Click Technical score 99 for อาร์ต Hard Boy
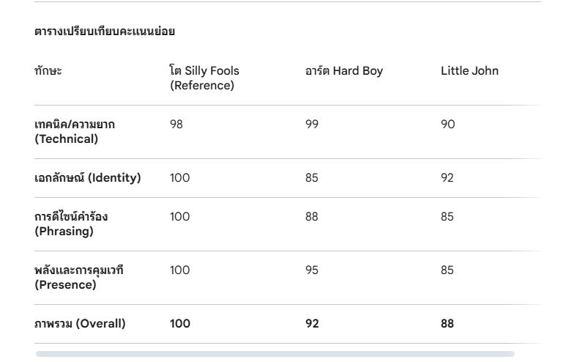This screenshot has width=577, height=362. click(x=312, y=125)
